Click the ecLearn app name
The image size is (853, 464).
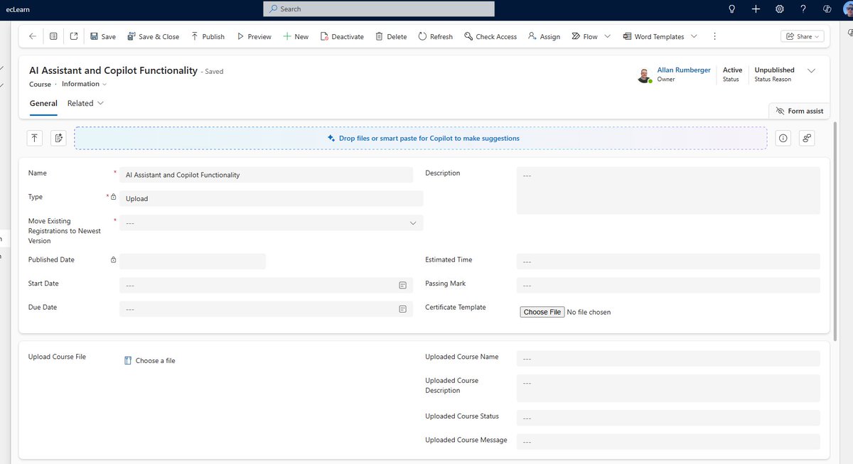pyautogui.click(x=18, y=9)
